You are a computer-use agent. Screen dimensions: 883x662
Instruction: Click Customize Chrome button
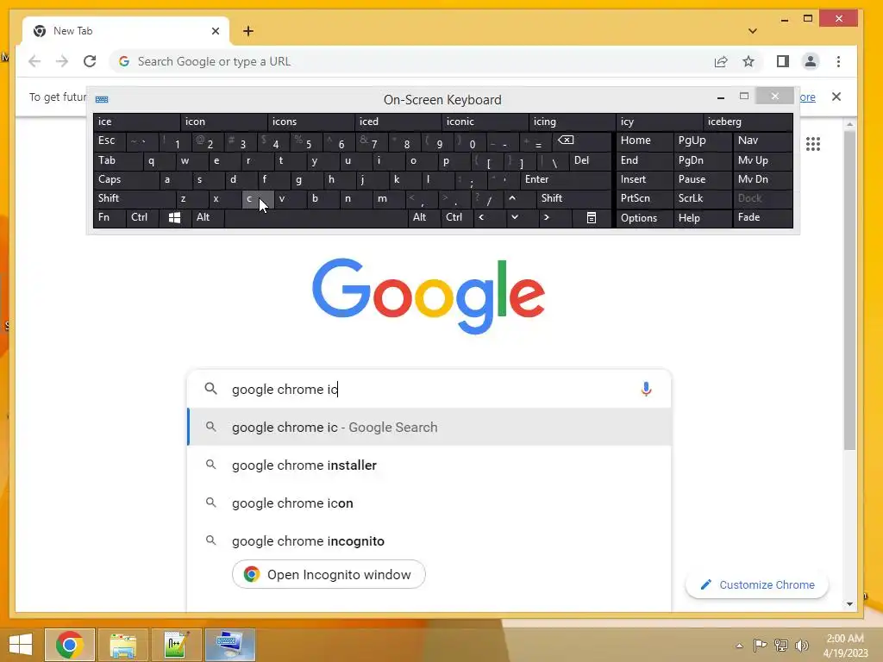(x=757, y=585)
